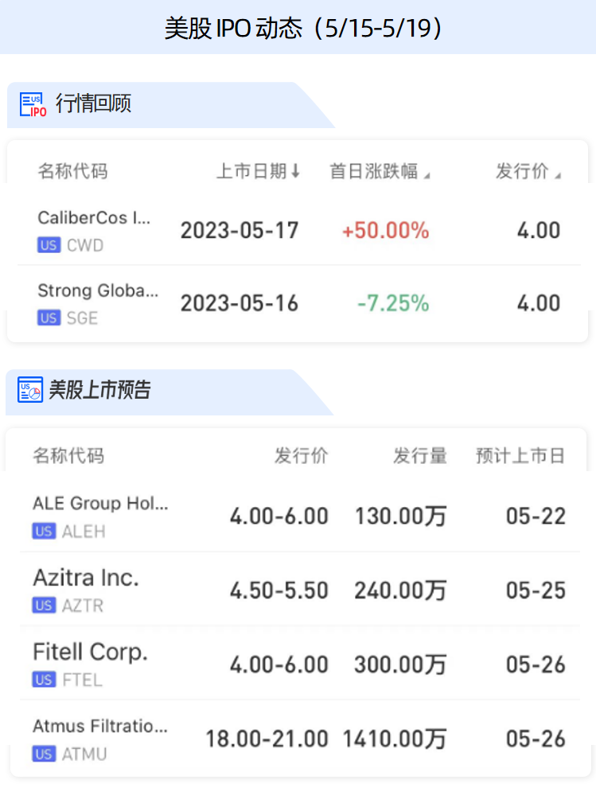This screenshot has width=596, height=807.
Task: Click the US badge next to CWD
Action: point(49,245)
